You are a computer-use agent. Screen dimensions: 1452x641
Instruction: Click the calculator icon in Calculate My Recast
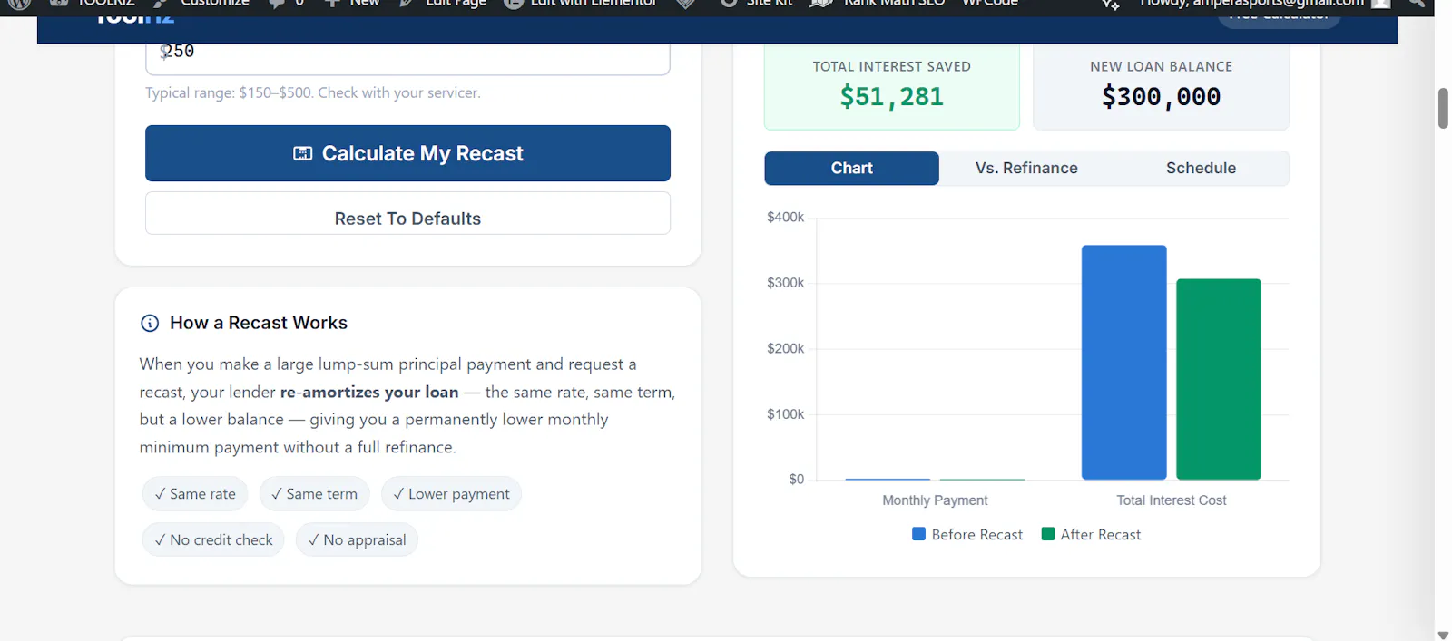303,153
